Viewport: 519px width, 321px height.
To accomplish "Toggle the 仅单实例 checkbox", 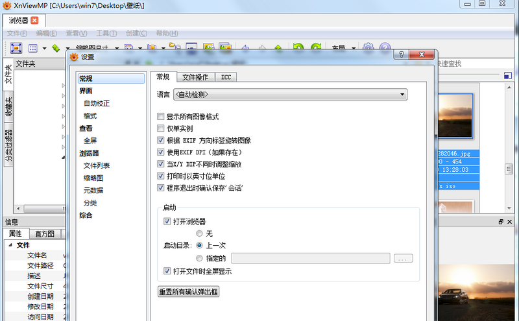I will point(161,128).
